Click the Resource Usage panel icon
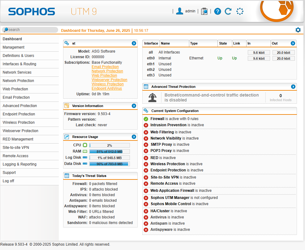305x250 pixels. click(x=67, y=137)
